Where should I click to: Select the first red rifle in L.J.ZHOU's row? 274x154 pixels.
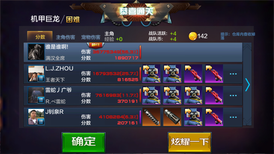[193, 74]
